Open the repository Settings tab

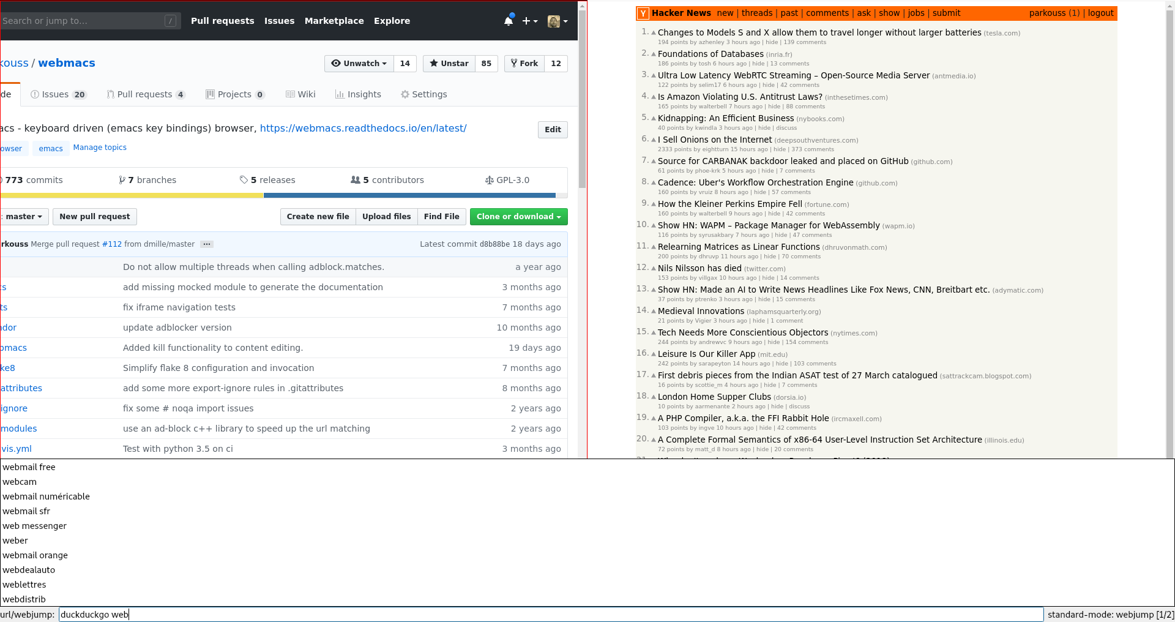tap(423, 94)
